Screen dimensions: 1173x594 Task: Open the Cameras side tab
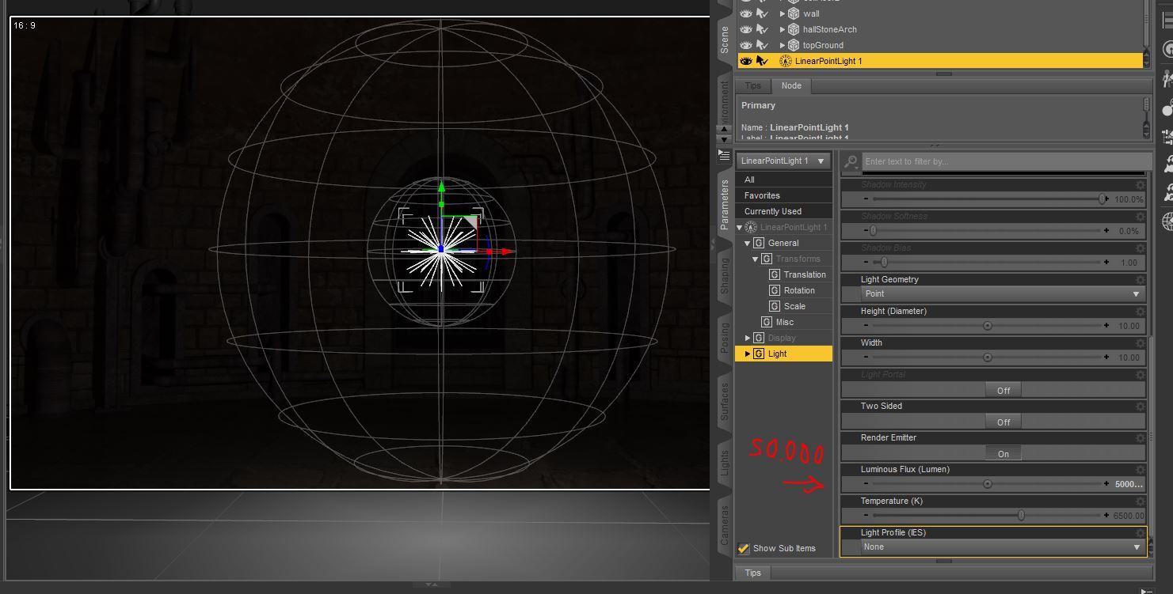724,525
